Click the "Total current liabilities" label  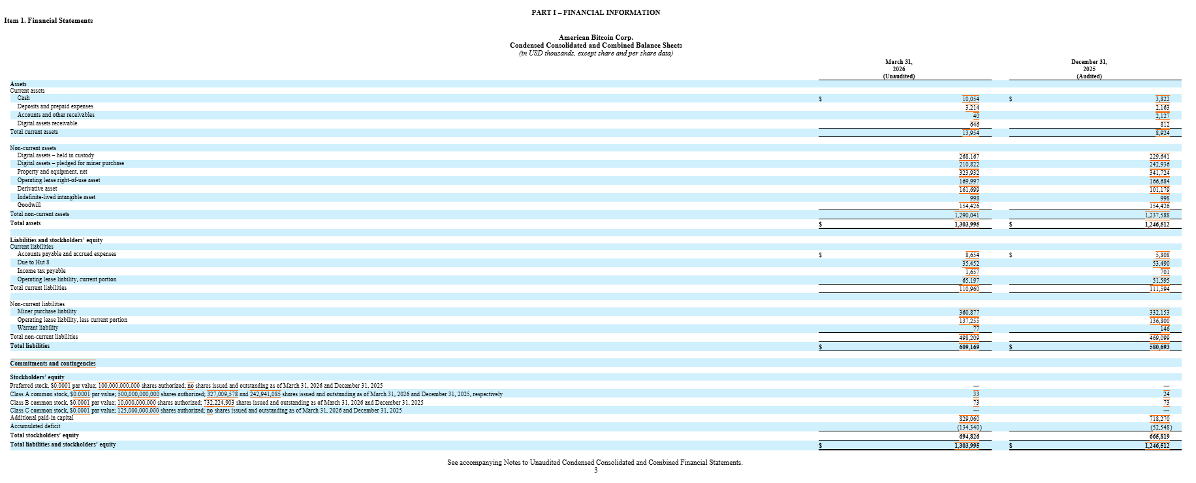point(38,288)
